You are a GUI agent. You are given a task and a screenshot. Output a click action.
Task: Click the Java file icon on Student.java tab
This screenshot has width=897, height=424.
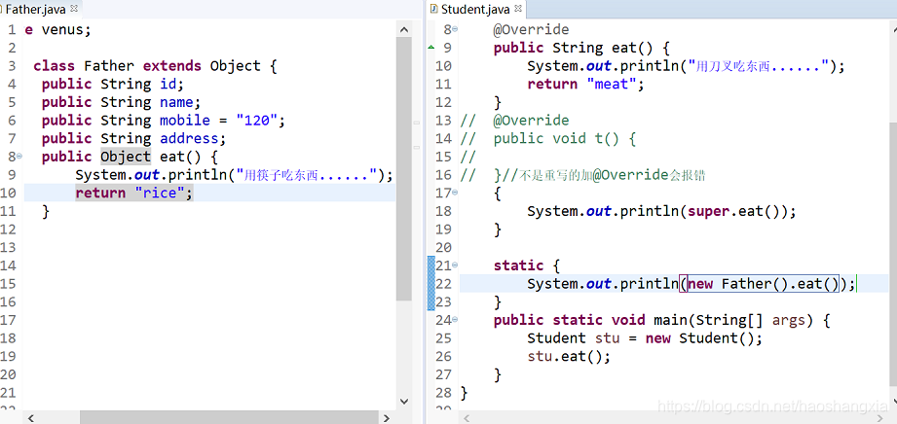pos(434,9)
